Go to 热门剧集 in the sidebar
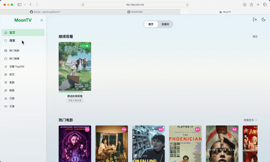The height and width of the screenshot is (162, 270). pos(14,59)
